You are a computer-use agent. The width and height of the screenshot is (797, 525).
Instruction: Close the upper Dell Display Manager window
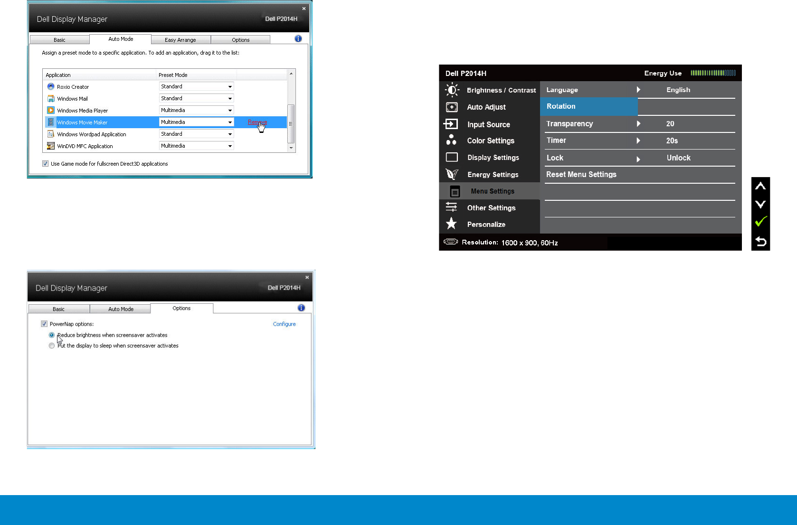[304, 9]
